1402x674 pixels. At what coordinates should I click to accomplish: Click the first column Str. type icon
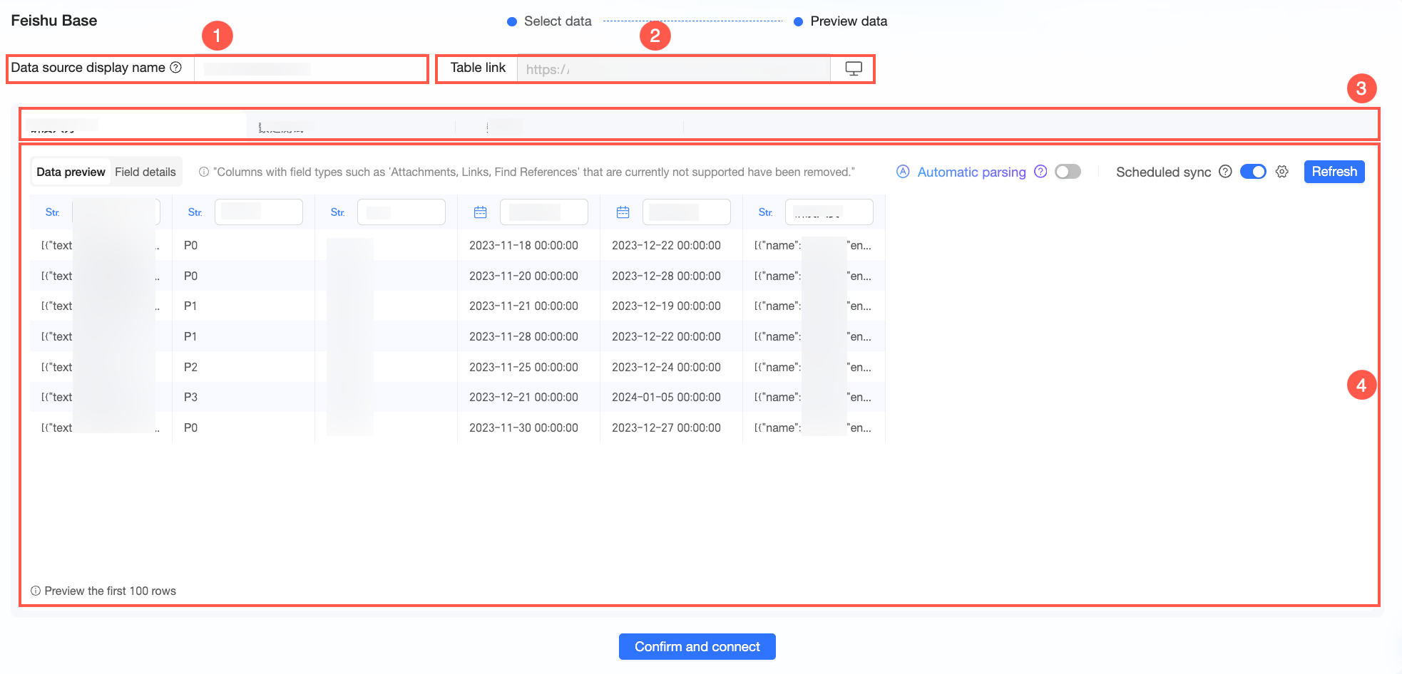(x=53, y=212)
